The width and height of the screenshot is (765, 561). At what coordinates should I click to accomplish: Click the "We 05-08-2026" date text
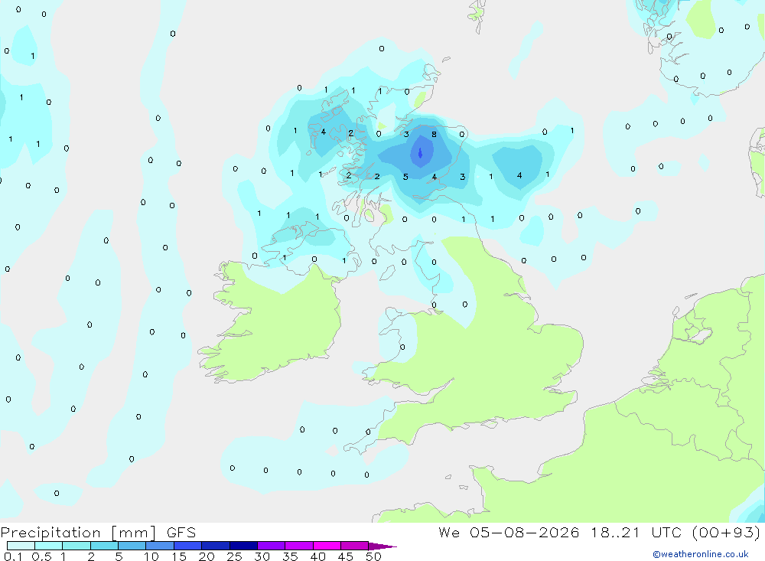click(509, 532)
